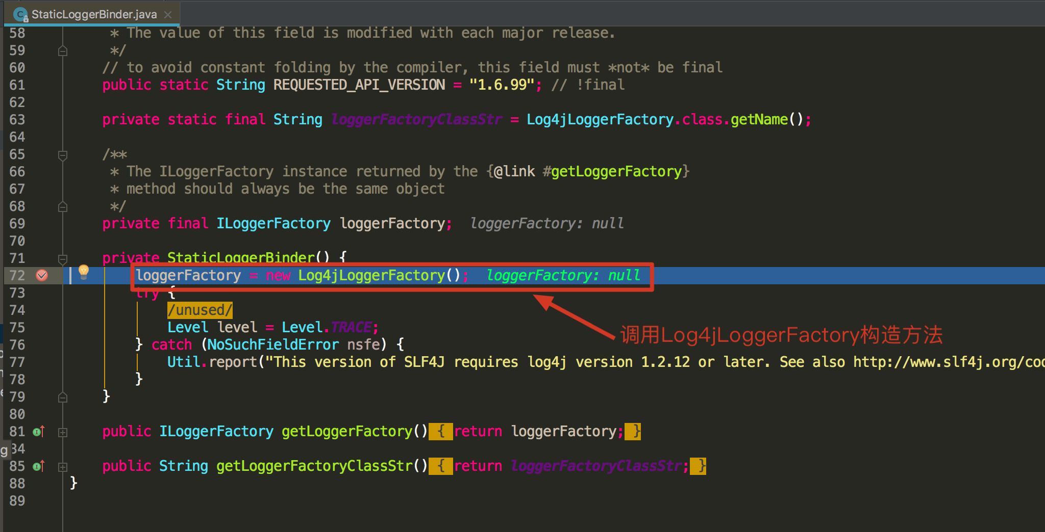Collapse the Javadoc fold marker at line 65
Viewport: 1045px width, 532px height.
[x=63, y=155]
